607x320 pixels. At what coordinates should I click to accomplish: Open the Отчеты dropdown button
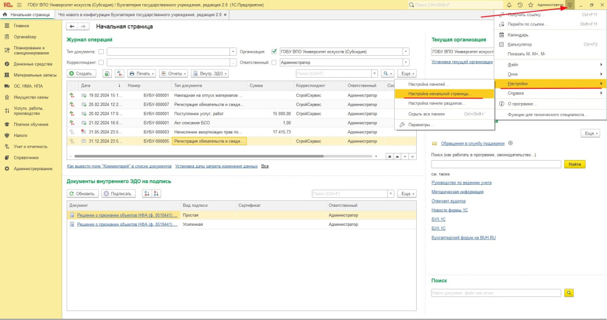[174, 73]
